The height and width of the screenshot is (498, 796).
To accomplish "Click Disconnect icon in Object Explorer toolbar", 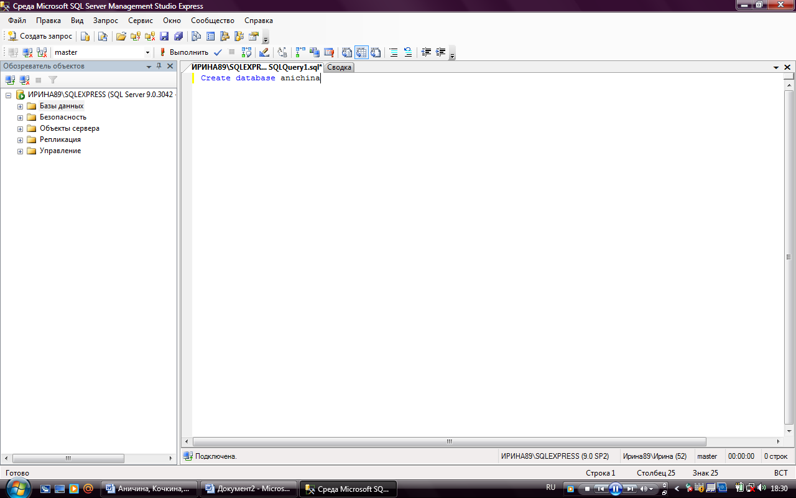I will point(24,80).
